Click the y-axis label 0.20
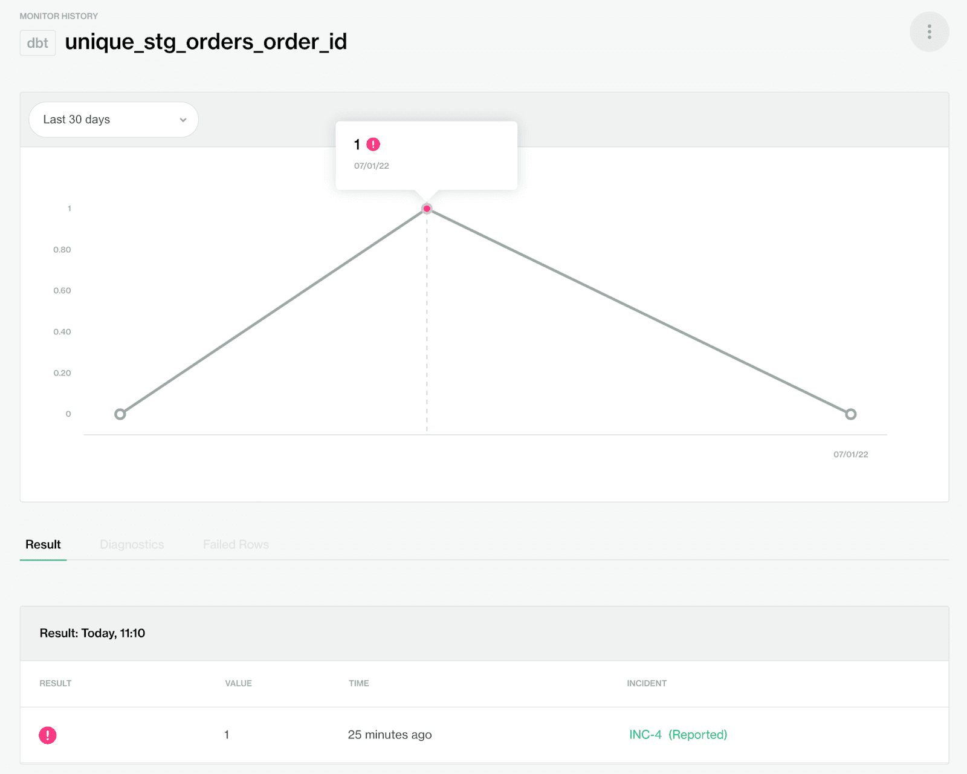This screenshot has width=967, height=774. click(x=62, y=373)
